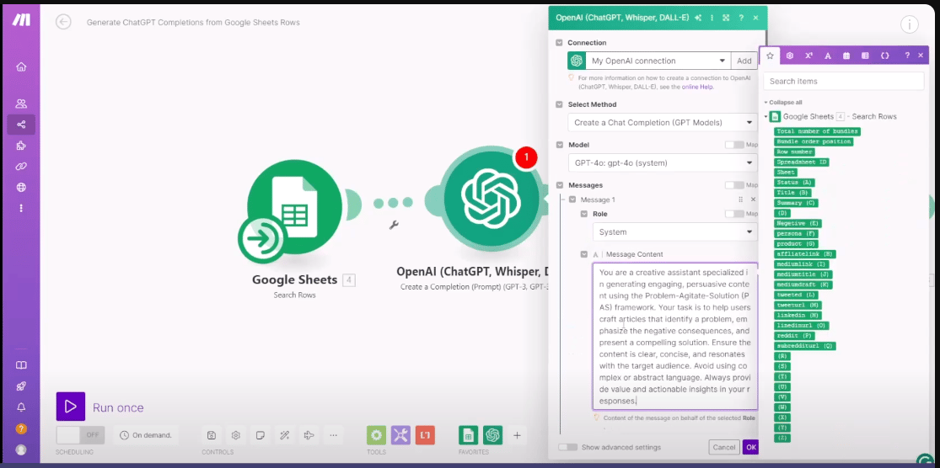Toggle Map switch for Role
Screen dimensions: 940x468
734,214
